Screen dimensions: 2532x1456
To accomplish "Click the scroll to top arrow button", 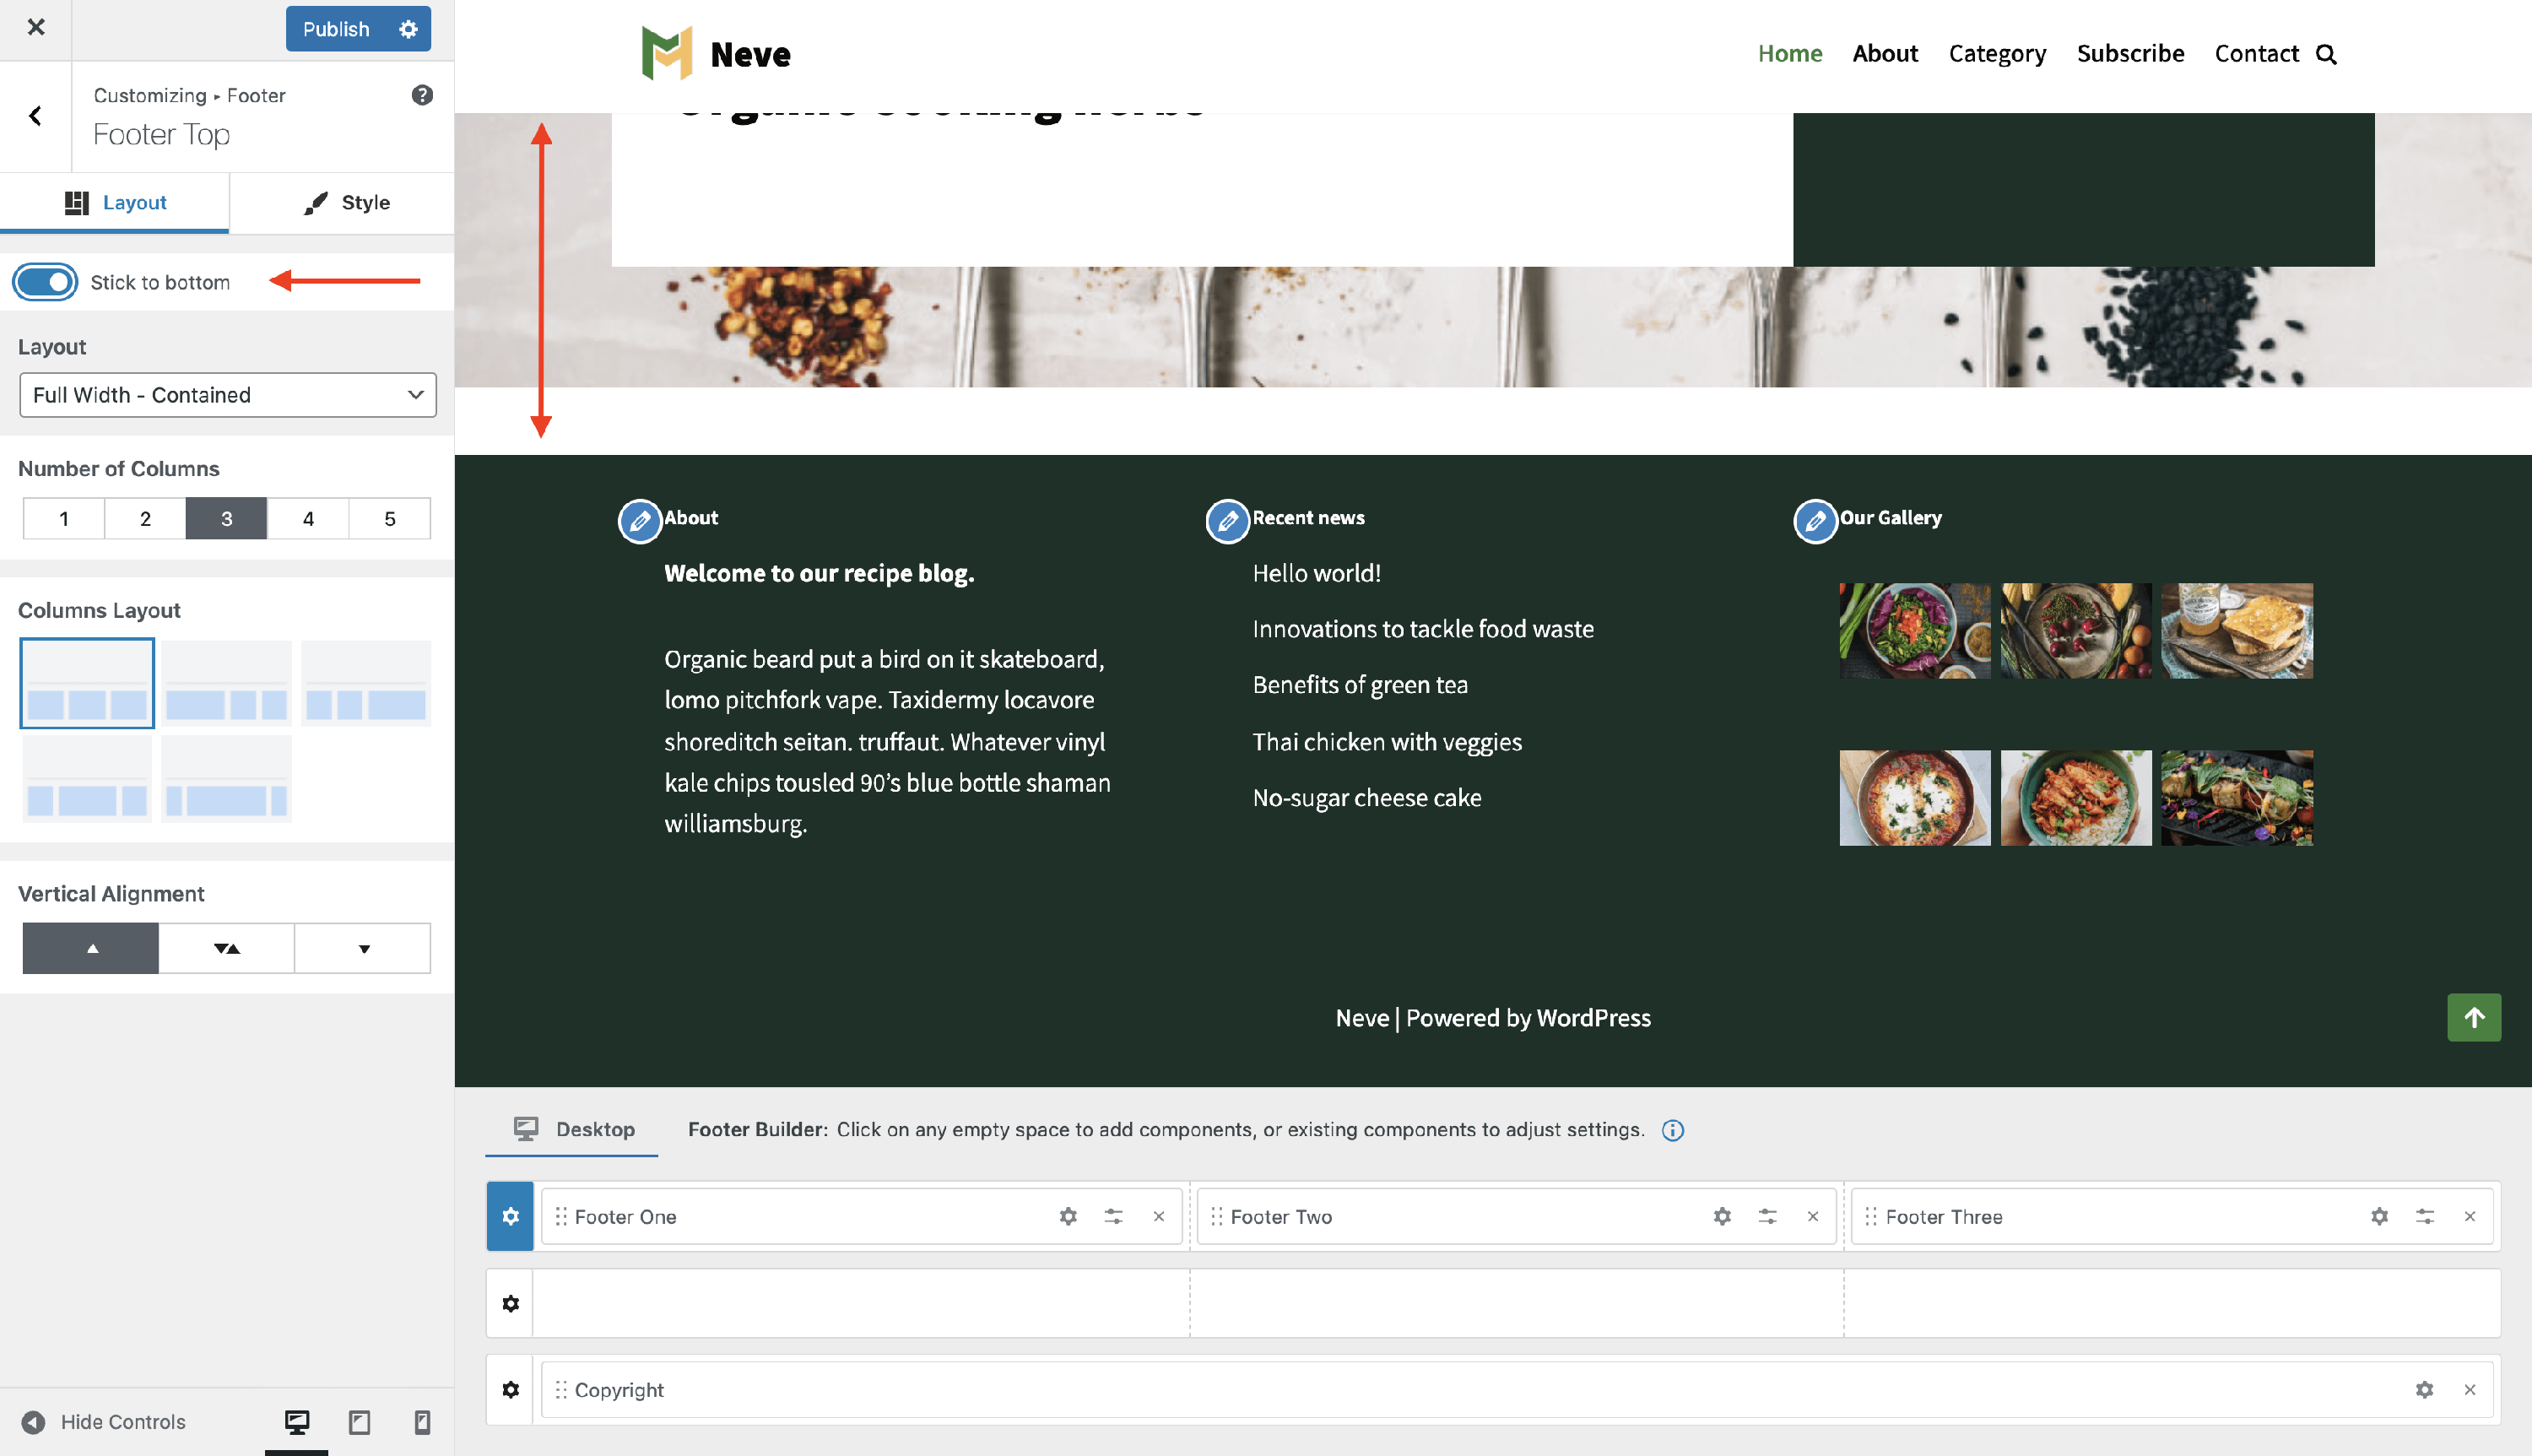I will coord(2473,1017).
